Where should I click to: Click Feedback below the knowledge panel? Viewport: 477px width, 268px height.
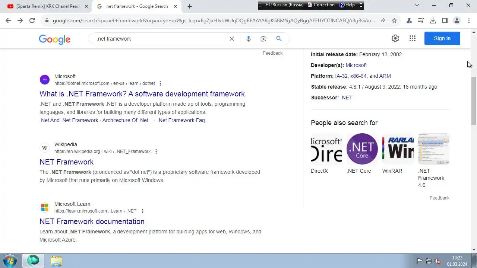(439, 198)
